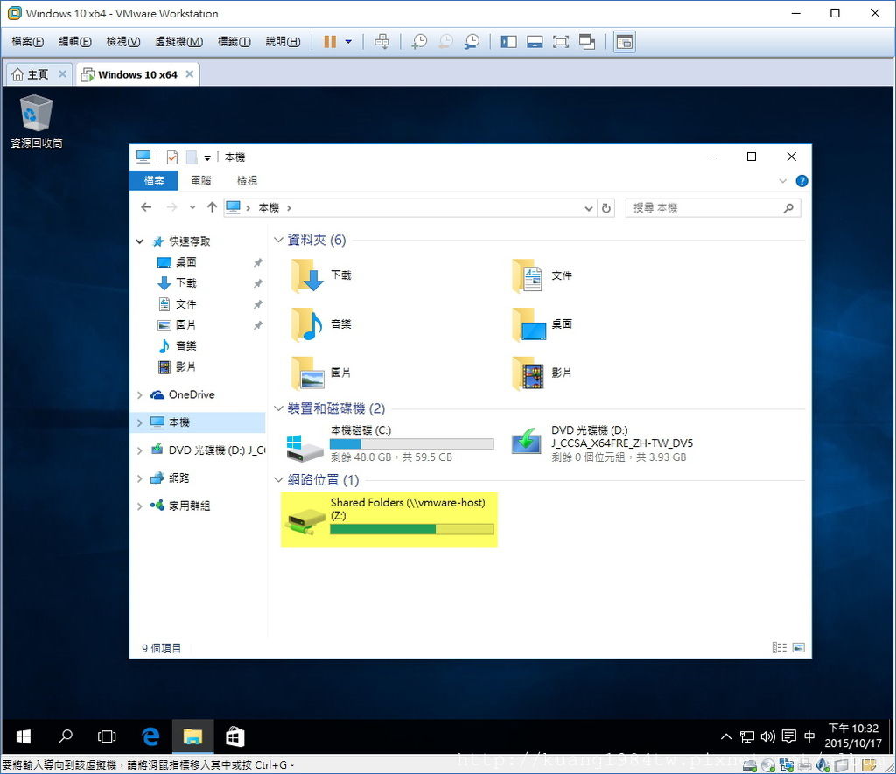Enable Unity mode from the toolbar
The width and height of the screenshot is (896, 774).
pos(587,42)
